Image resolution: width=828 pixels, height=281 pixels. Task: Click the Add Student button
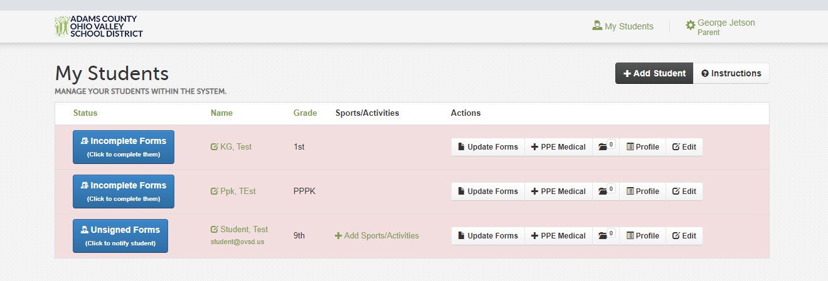tap(654, 73)
